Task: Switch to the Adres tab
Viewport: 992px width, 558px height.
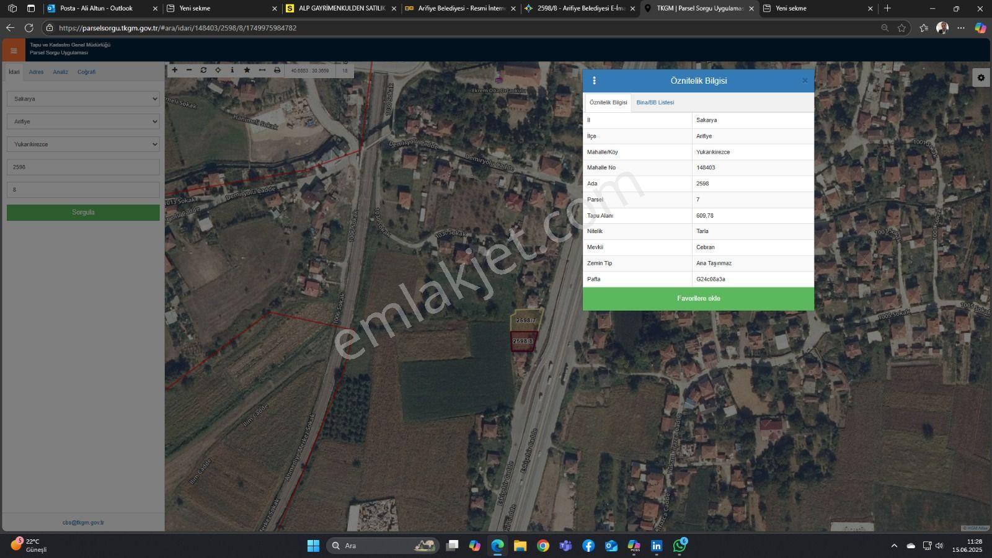Action: pyautogui.click(x=36, y=72)
